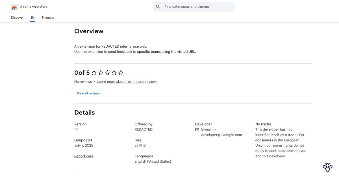Click the 0of 5 rating text
Image resolution: width=339 pixels, height=179 pixels.
tap(82, 73)
